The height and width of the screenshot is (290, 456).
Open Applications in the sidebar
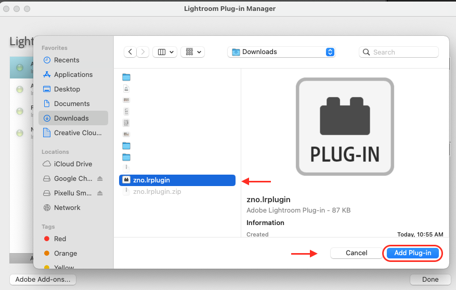pyautogui.click(x=73, y=75)
